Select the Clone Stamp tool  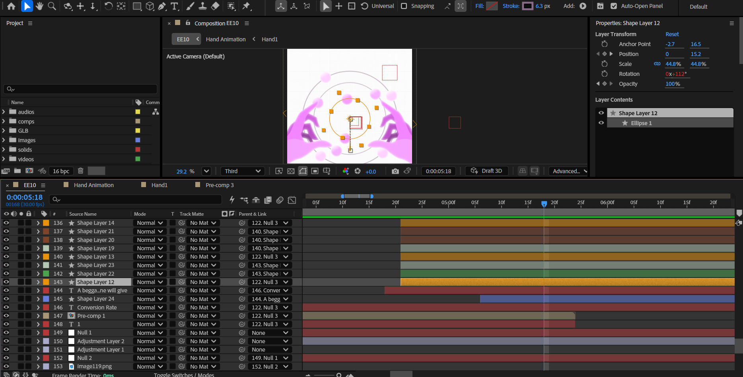click(202, 6)
